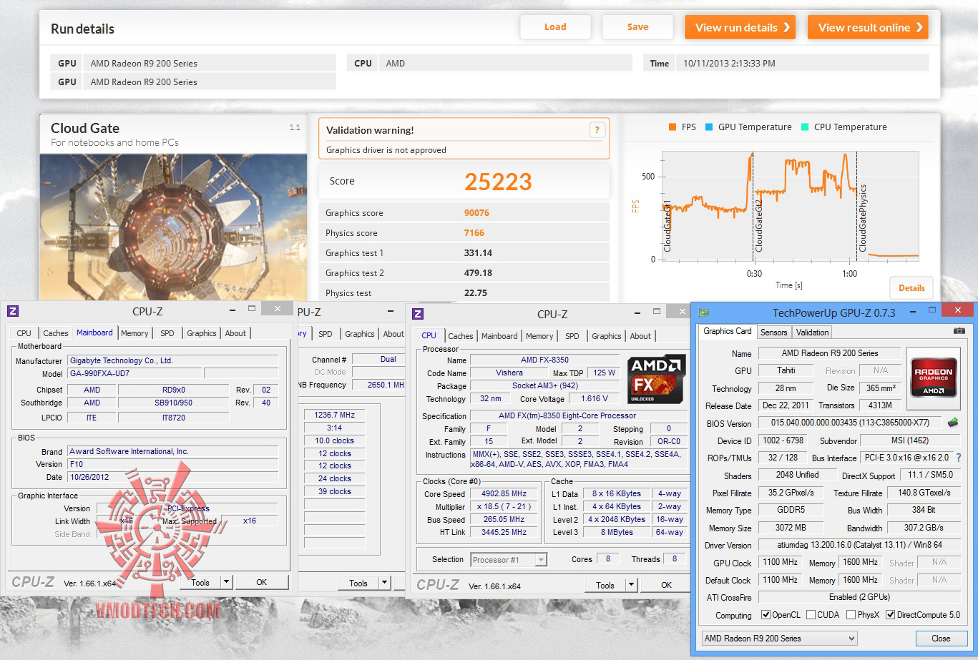Click the Bus Interface question mark in GPU-Z

coord(959,458)
